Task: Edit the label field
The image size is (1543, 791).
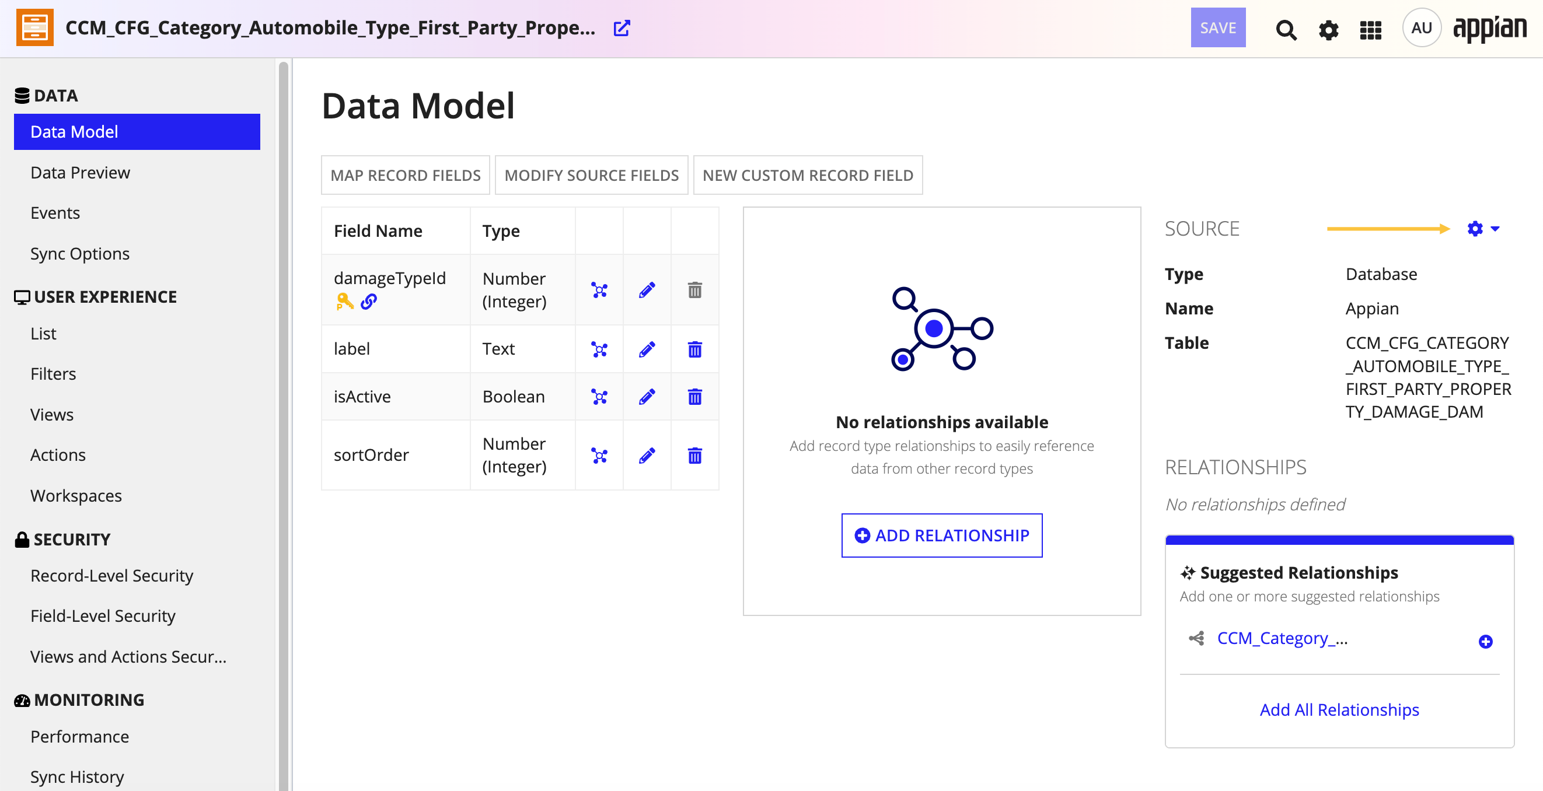Action: pyautogui.click(x=647, y=349)
